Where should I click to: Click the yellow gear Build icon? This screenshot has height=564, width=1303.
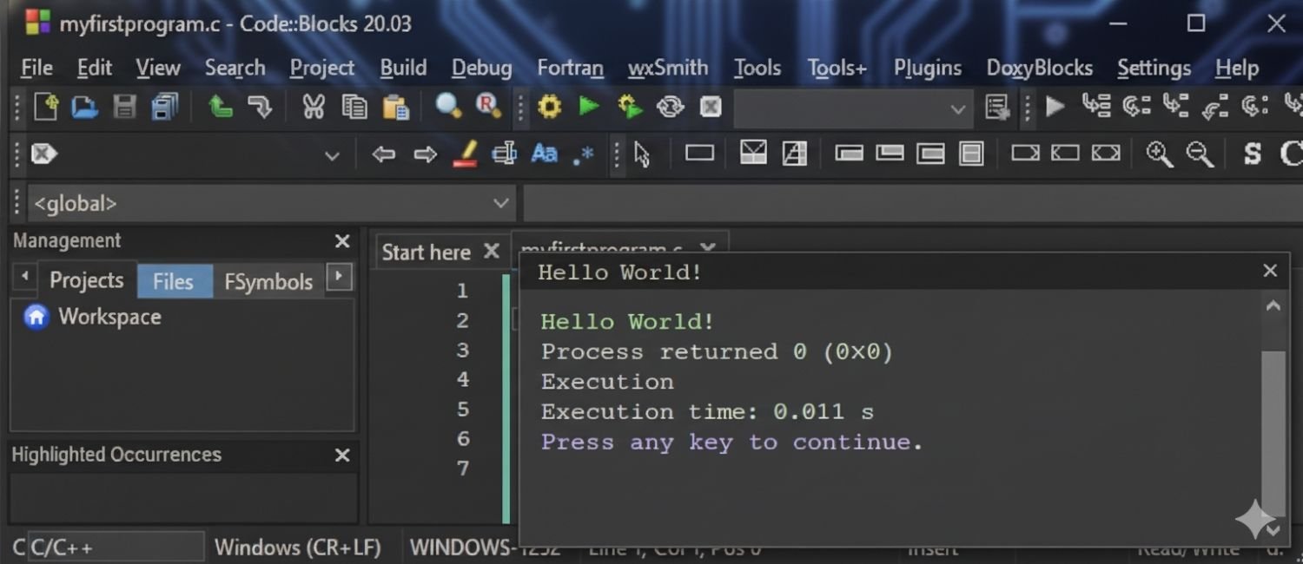[x=549, y=107]
